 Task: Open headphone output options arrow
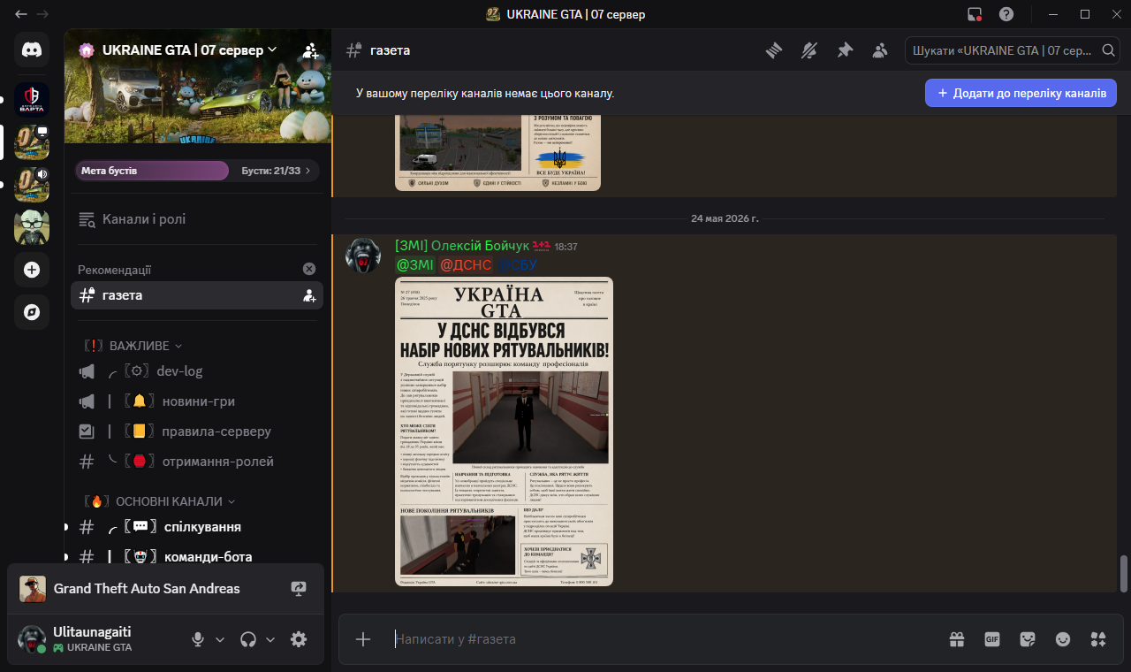[x=270, y=639]
